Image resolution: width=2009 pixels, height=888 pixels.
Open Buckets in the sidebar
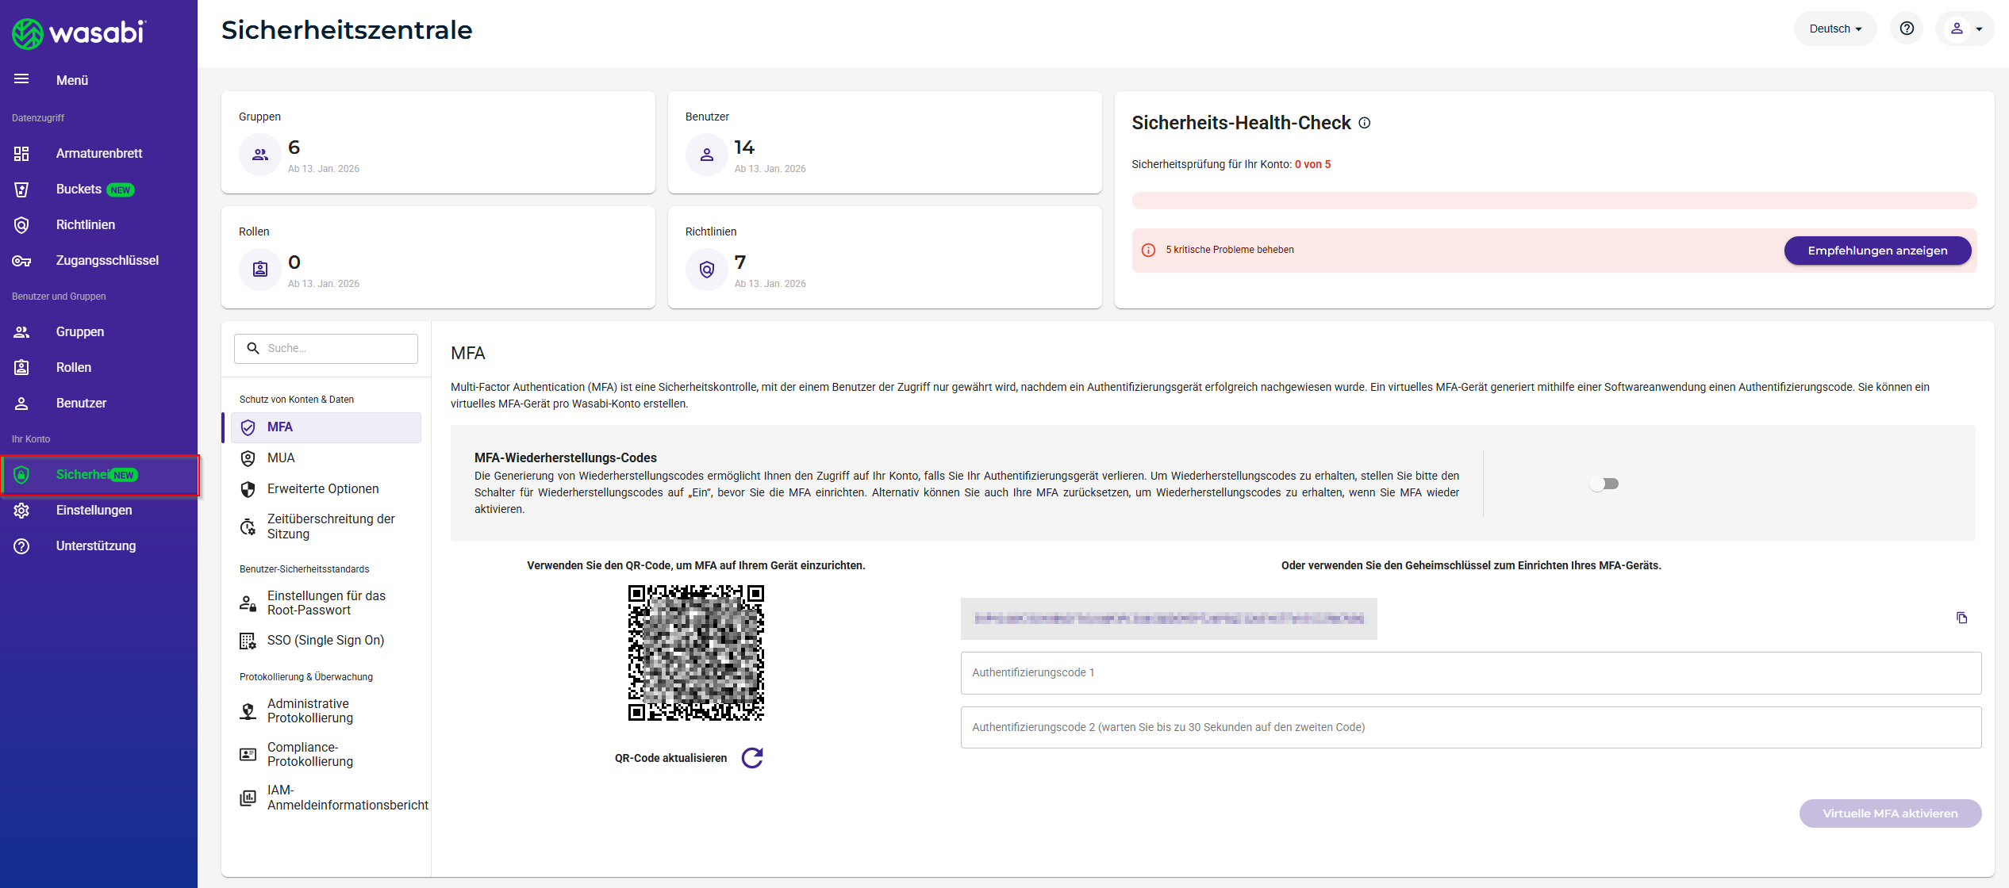79,189
